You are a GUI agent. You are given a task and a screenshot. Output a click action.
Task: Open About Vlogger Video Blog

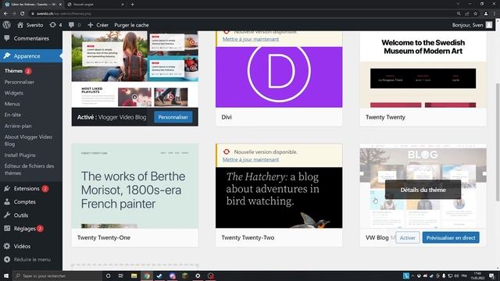tap(28, 140)
